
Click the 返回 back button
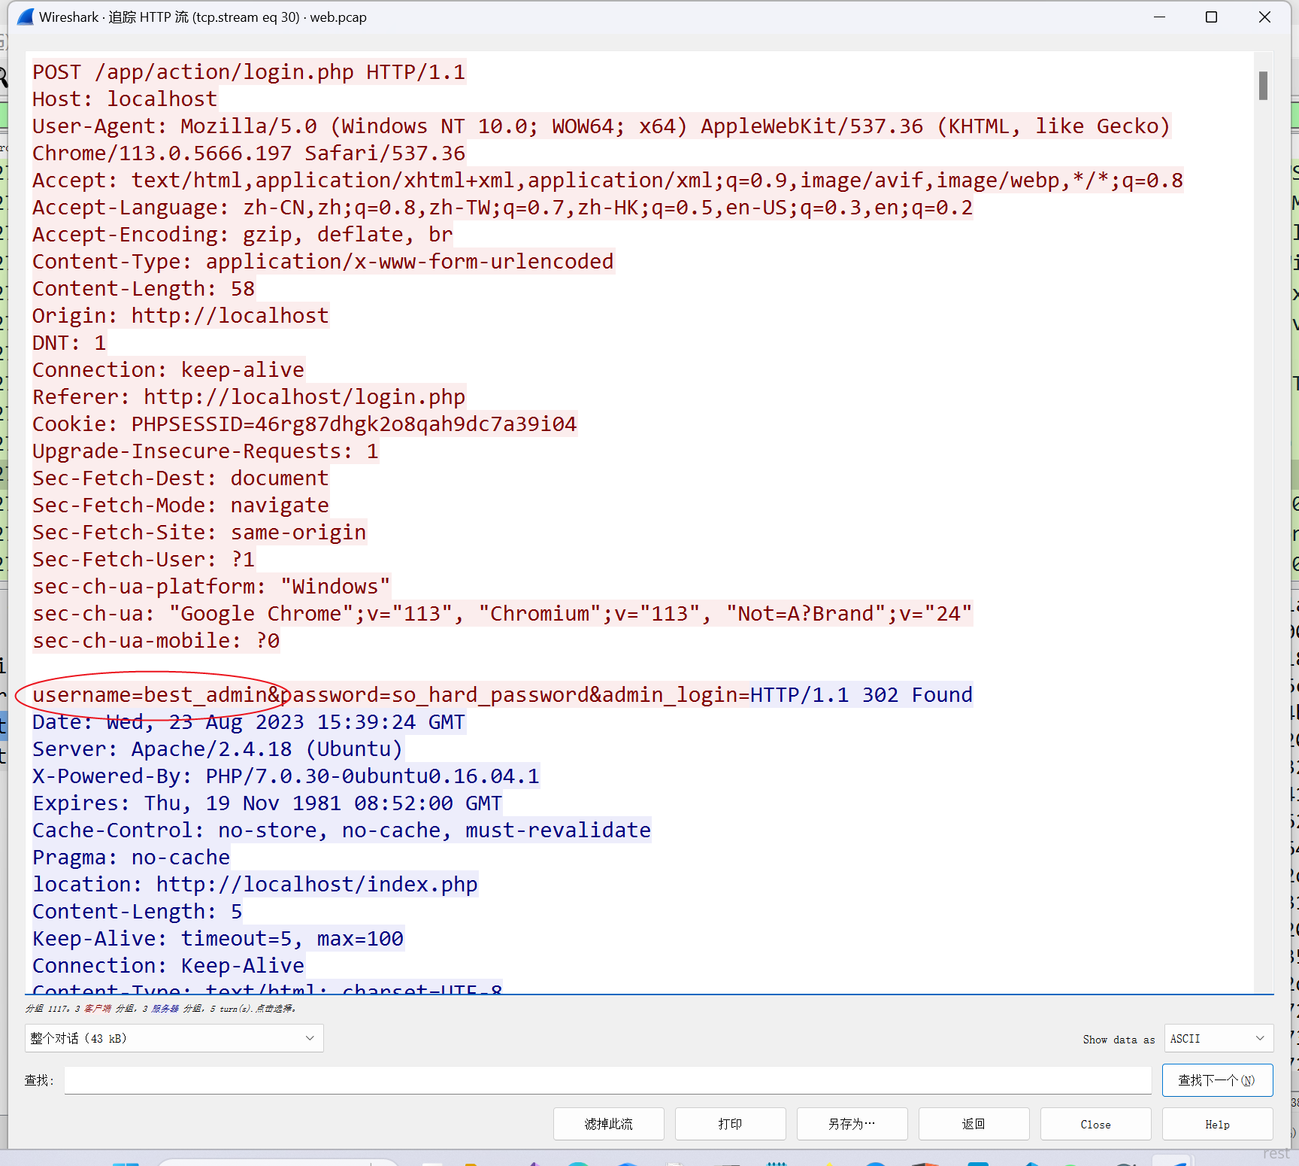tap(973, 1124)
